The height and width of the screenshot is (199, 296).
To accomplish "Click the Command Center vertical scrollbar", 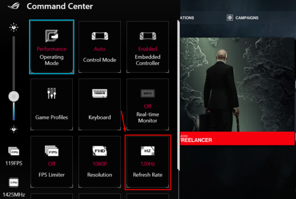I will click(x=178, y=95).
